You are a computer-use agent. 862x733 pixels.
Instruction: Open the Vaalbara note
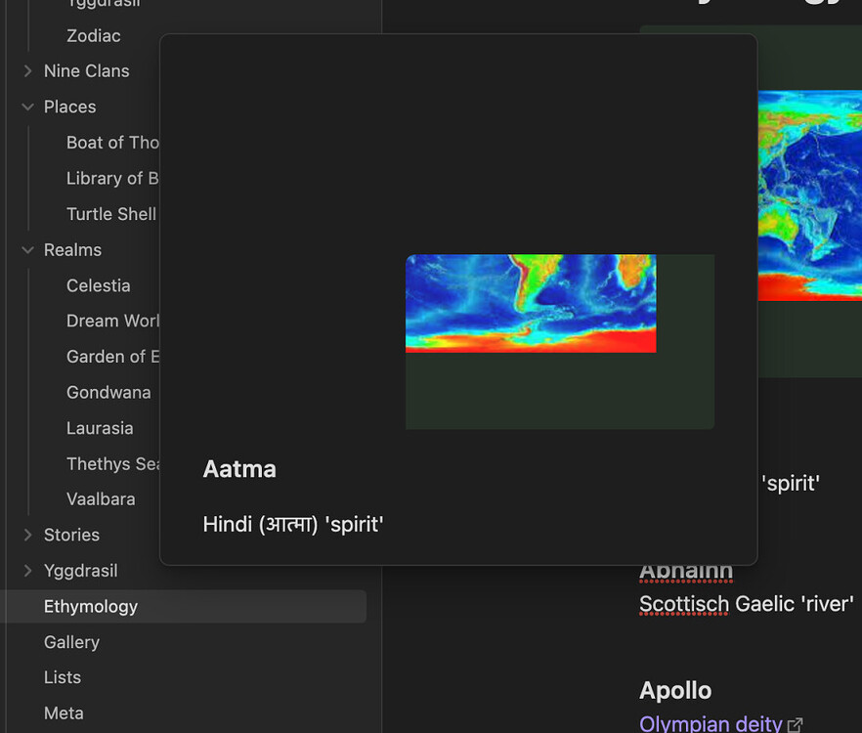pos(102,498)
